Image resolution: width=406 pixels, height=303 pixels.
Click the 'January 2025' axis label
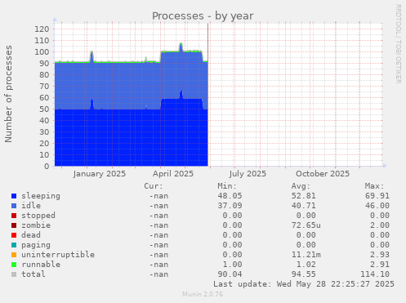(100, 174)
